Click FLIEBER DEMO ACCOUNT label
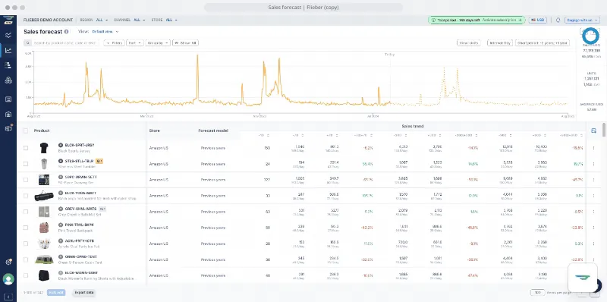This screenshot has width=607, height=302. (x=48, y=20)
